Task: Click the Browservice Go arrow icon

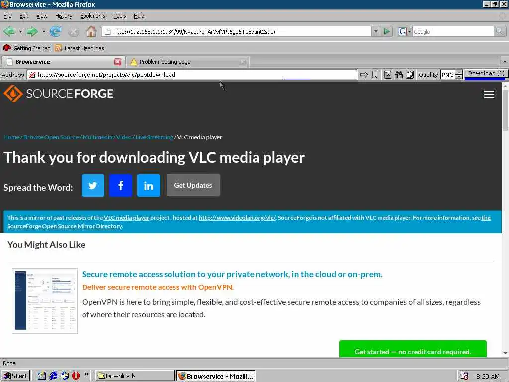Action: tap(364, 75)
